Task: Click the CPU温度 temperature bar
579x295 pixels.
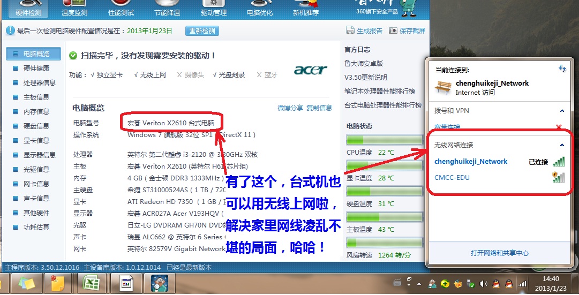Action: tap(385, 140)
